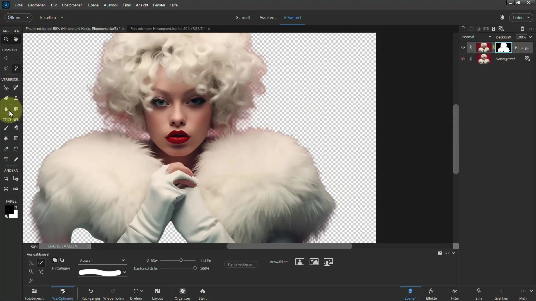
Task: Hide the Hintergrund Kopie layer
Action: 463,47
